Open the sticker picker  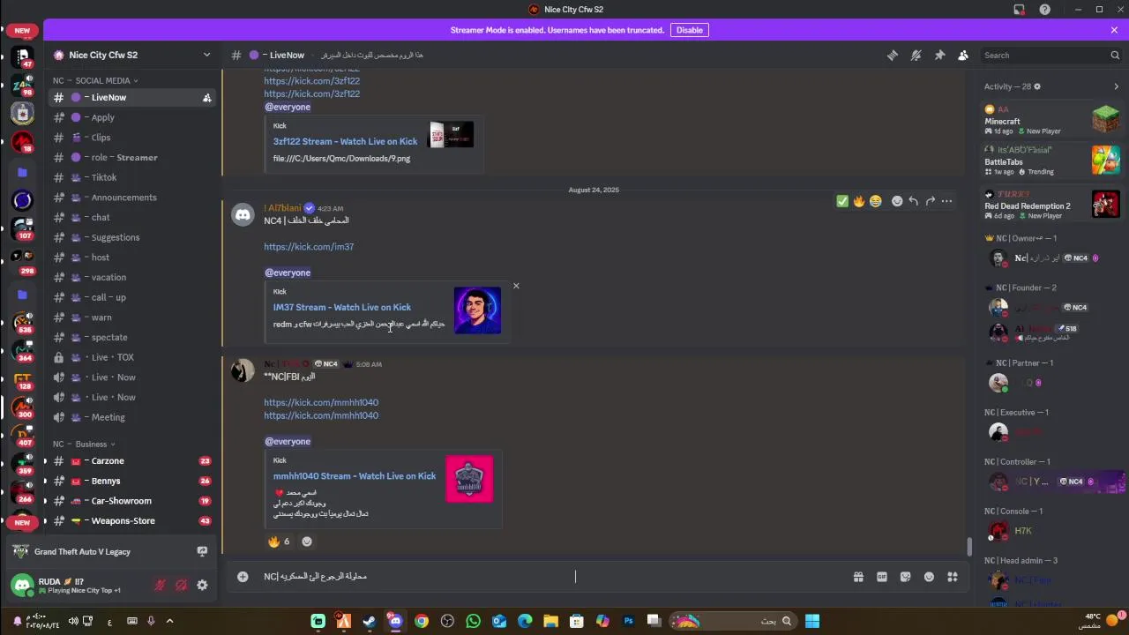point(906,577)
